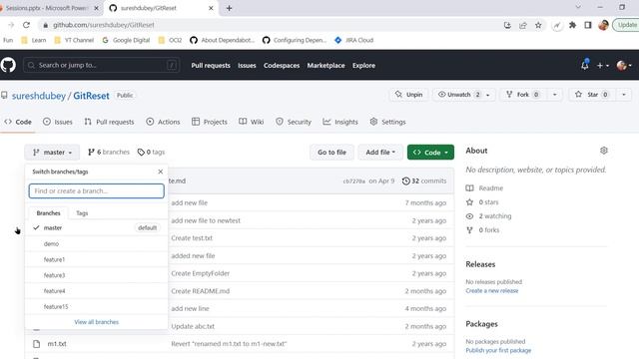Open the notifications bell
This screenshot has height=359, width=639.
(x=585, y=65)
